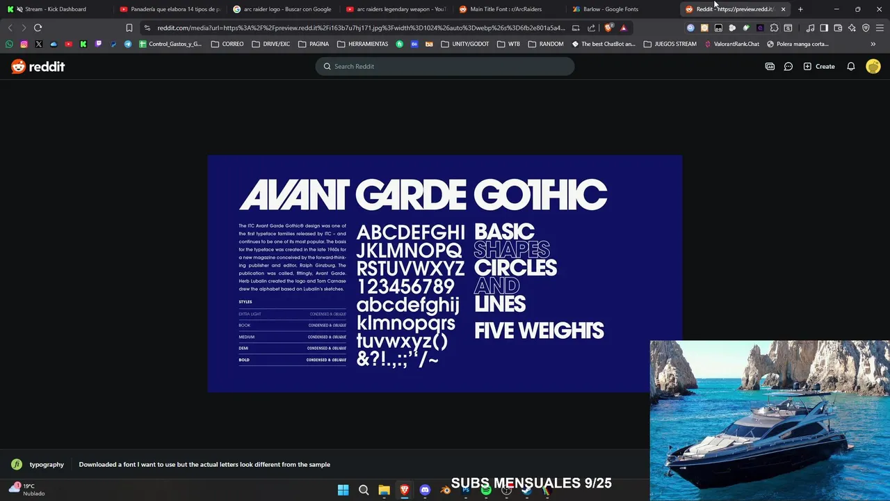This screenshot has width=890, height=501.
Task: Open Brave Wallet icon
Action: [838, 28]
